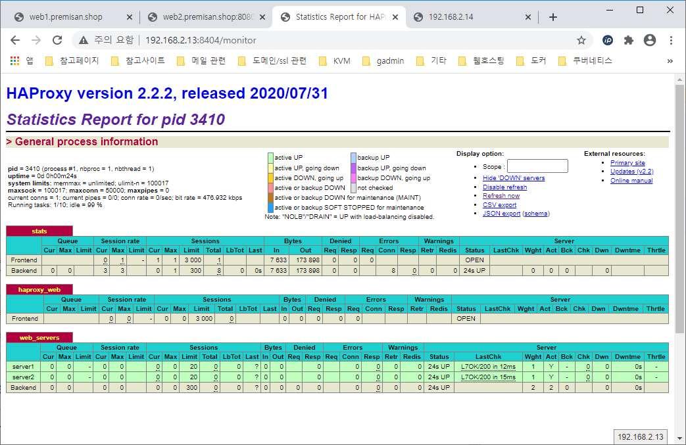Click the active or backup DOWN legend swatch
The width and height of the screenshot is (686, 445).
pos(270,188)
